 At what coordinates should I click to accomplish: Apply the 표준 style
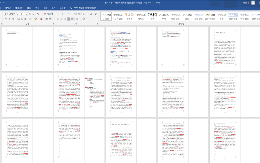[106, 16]
